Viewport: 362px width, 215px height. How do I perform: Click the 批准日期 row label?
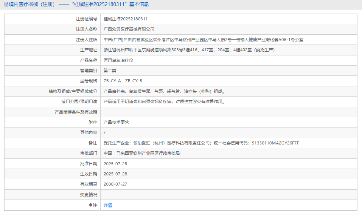(x=89, y=164)
